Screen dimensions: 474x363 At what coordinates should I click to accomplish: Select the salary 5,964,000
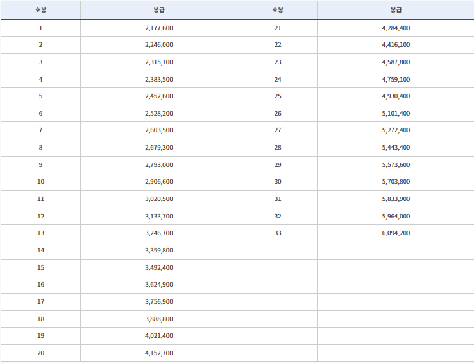396,216
